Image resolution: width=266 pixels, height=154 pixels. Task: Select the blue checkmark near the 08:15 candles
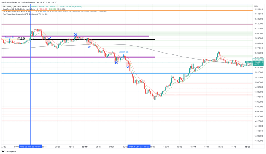click(49, 39)
